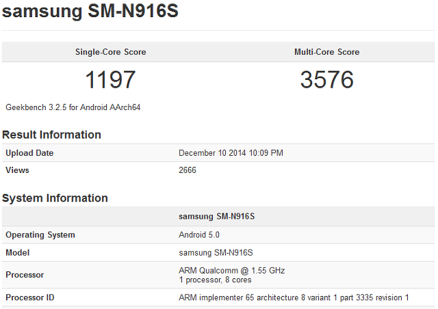Click the value 'Android 5.0'
This screenshot has width=438, height=309.
tap(199, 234)
